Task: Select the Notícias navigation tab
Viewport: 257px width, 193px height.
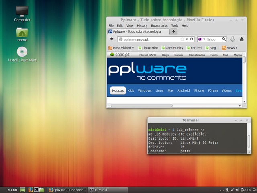Action: coord(118,90)
